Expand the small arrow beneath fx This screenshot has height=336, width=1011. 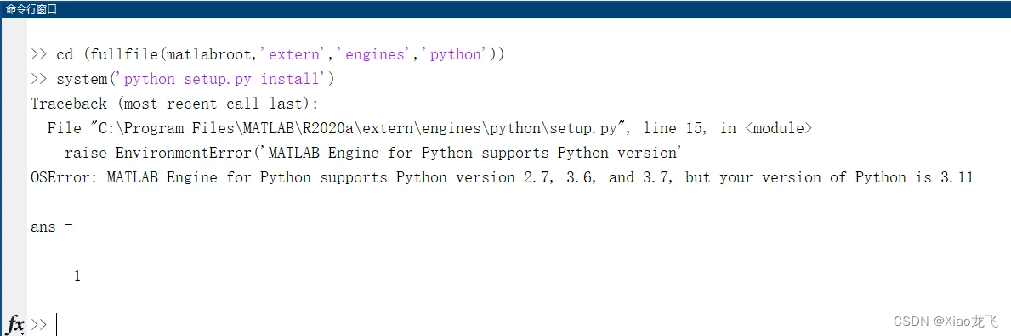click(x=21, y=333)
